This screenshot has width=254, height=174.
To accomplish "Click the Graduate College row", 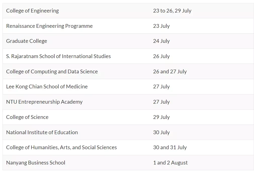I will 128,41.
